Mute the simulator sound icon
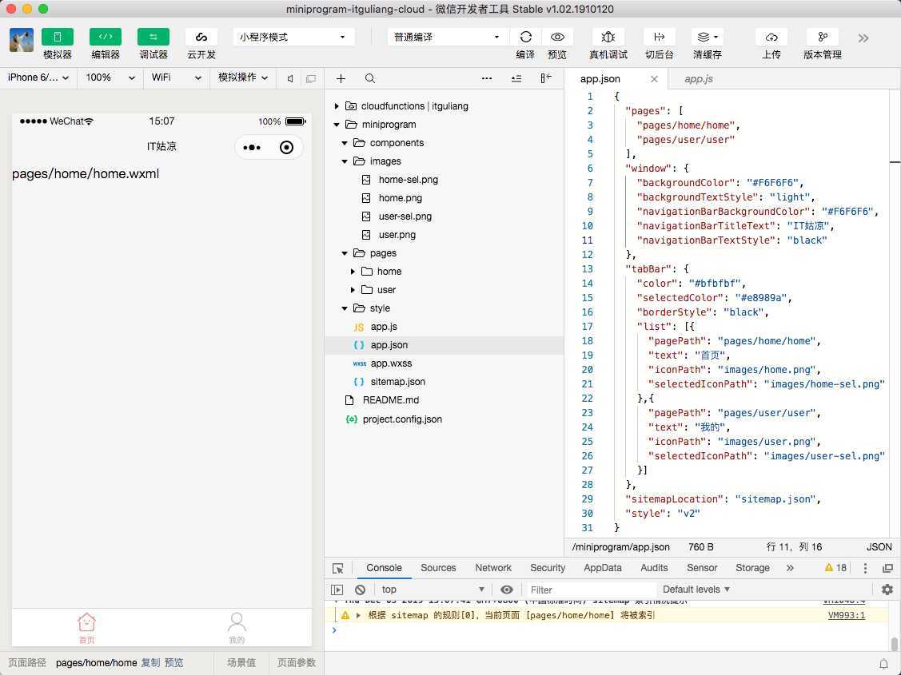The height and width of the screenshot is (675, 901). point(290,78)
